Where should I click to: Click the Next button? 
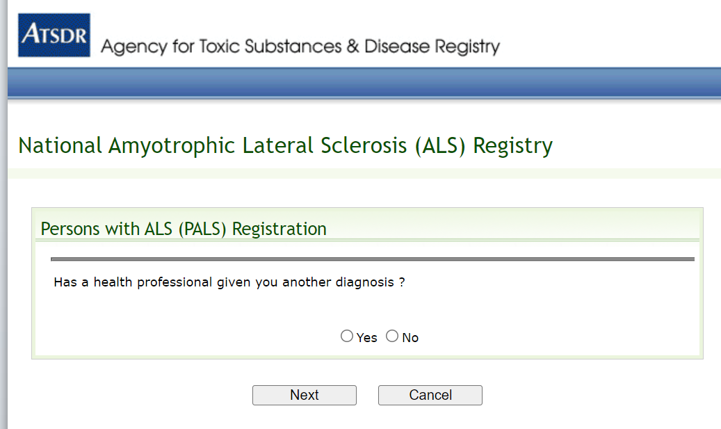[304, 395]
